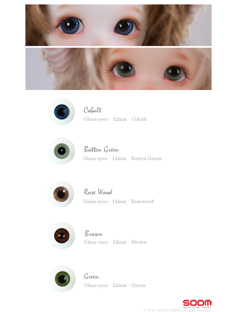This screenshot has height=312, width=237.
Task: Click the cursive Brown heading
Action: [x=93, y=233]
